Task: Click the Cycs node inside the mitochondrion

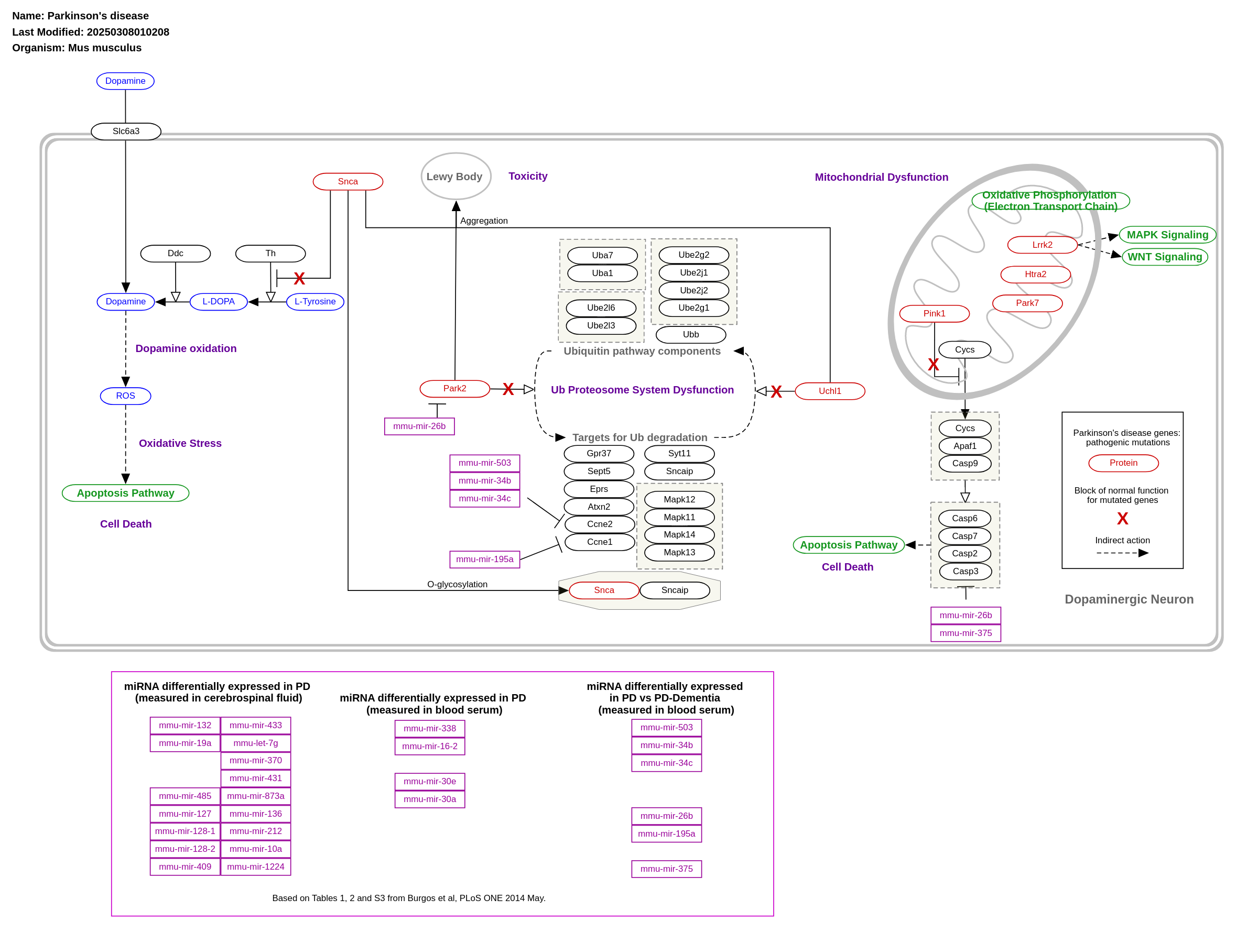Action: [965, 349]
